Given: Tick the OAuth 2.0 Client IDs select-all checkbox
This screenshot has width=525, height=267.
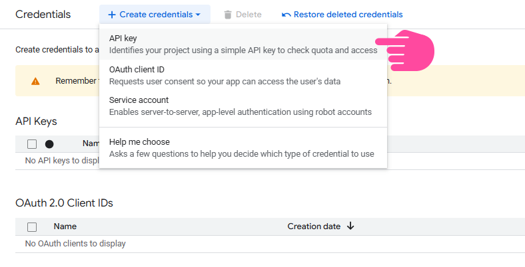Looking at the screenshot, I should coord(32,226).
